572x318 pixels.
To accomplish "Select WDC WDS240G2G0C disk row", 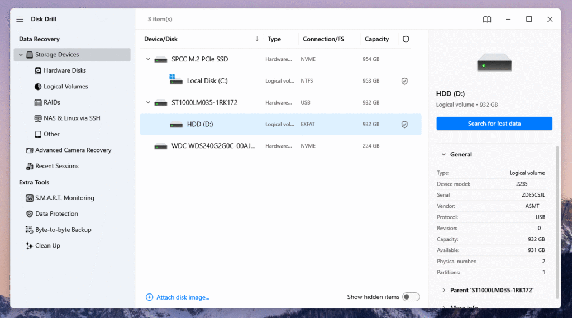I will coord(212,146).
